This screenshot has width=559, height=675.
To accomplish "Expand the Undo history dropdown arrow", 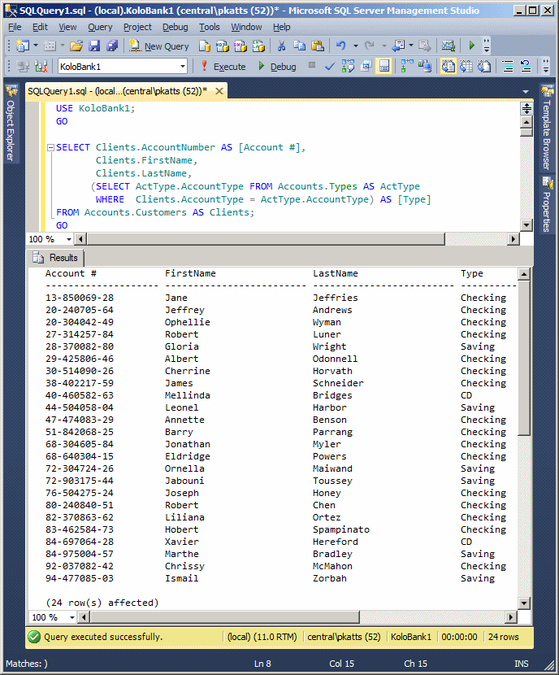I will coord(355,46).
